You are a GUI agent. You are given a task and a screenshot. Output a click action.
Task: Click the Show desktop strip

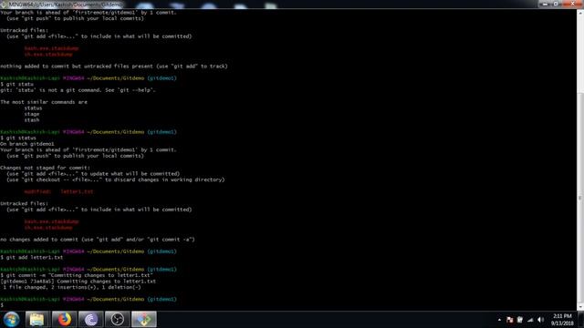pyautogui.click(x=581, y=320)
